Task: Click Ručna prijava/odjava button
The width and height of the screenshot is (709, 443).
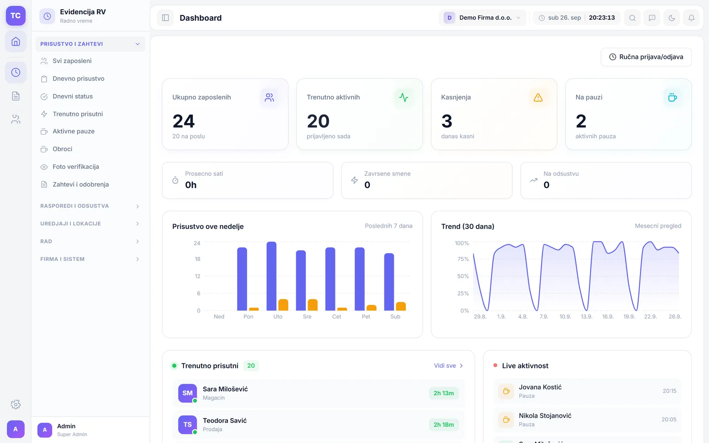Action: tap(646, 57)
